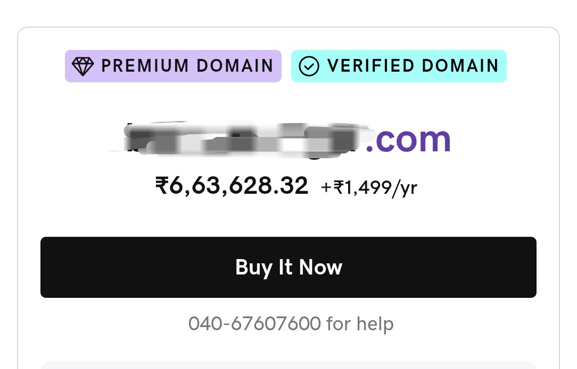The height and width of the screenshot is (369, 577).
Task: Click the word DOMAIN in the purple badge
Action: click(235, 66)
